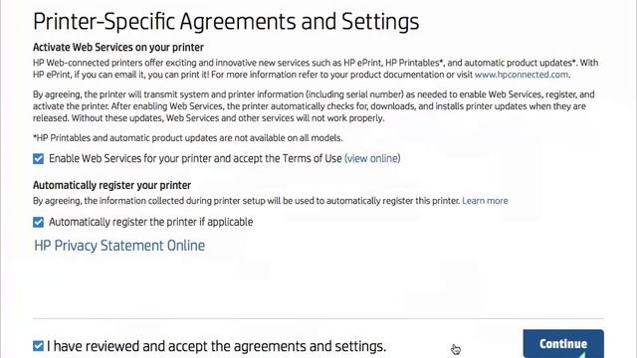
Task: Click the HP Printables availability footnote
Action: coord(188,138)
